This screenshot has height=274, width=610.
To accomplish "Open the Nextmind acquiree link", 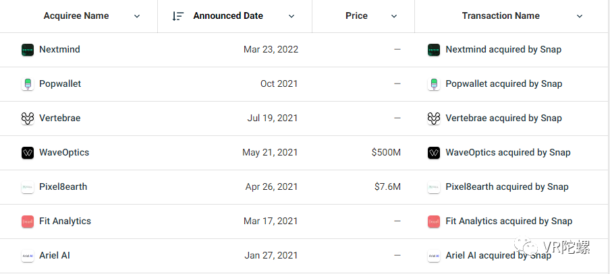I will click(x=59, y=50).
